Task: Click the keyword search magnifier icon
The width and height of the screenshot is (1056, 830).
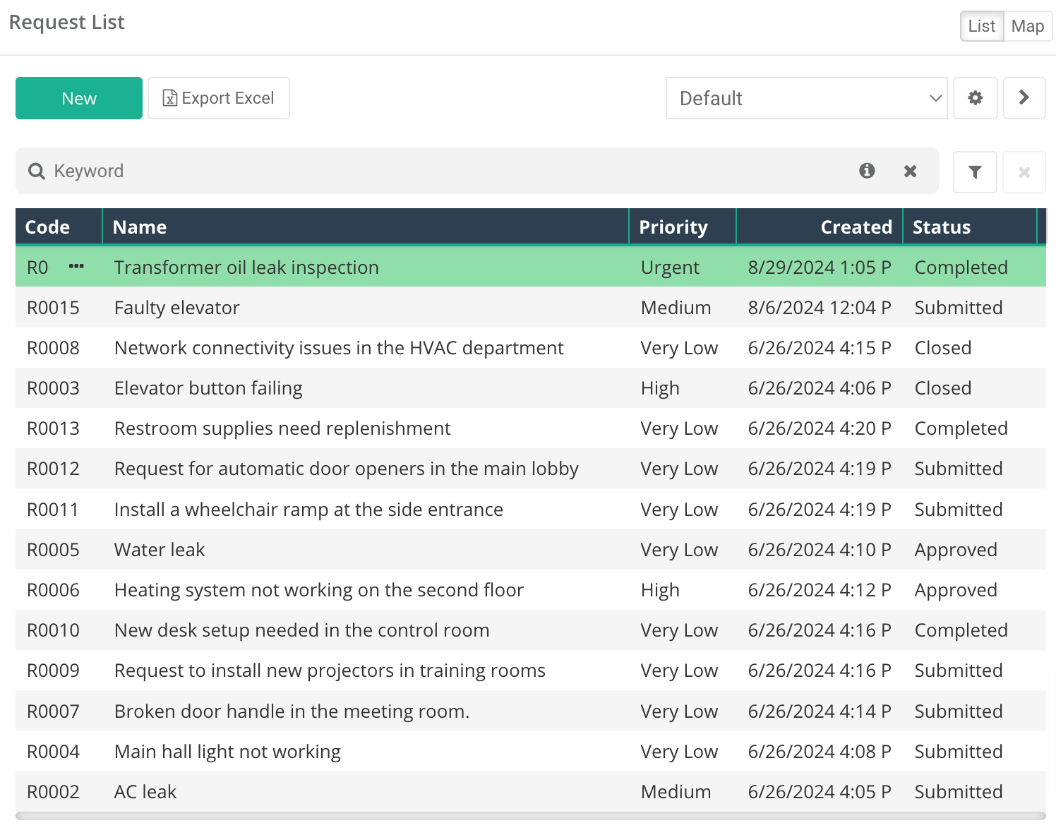Action: [x=36, y=171]
